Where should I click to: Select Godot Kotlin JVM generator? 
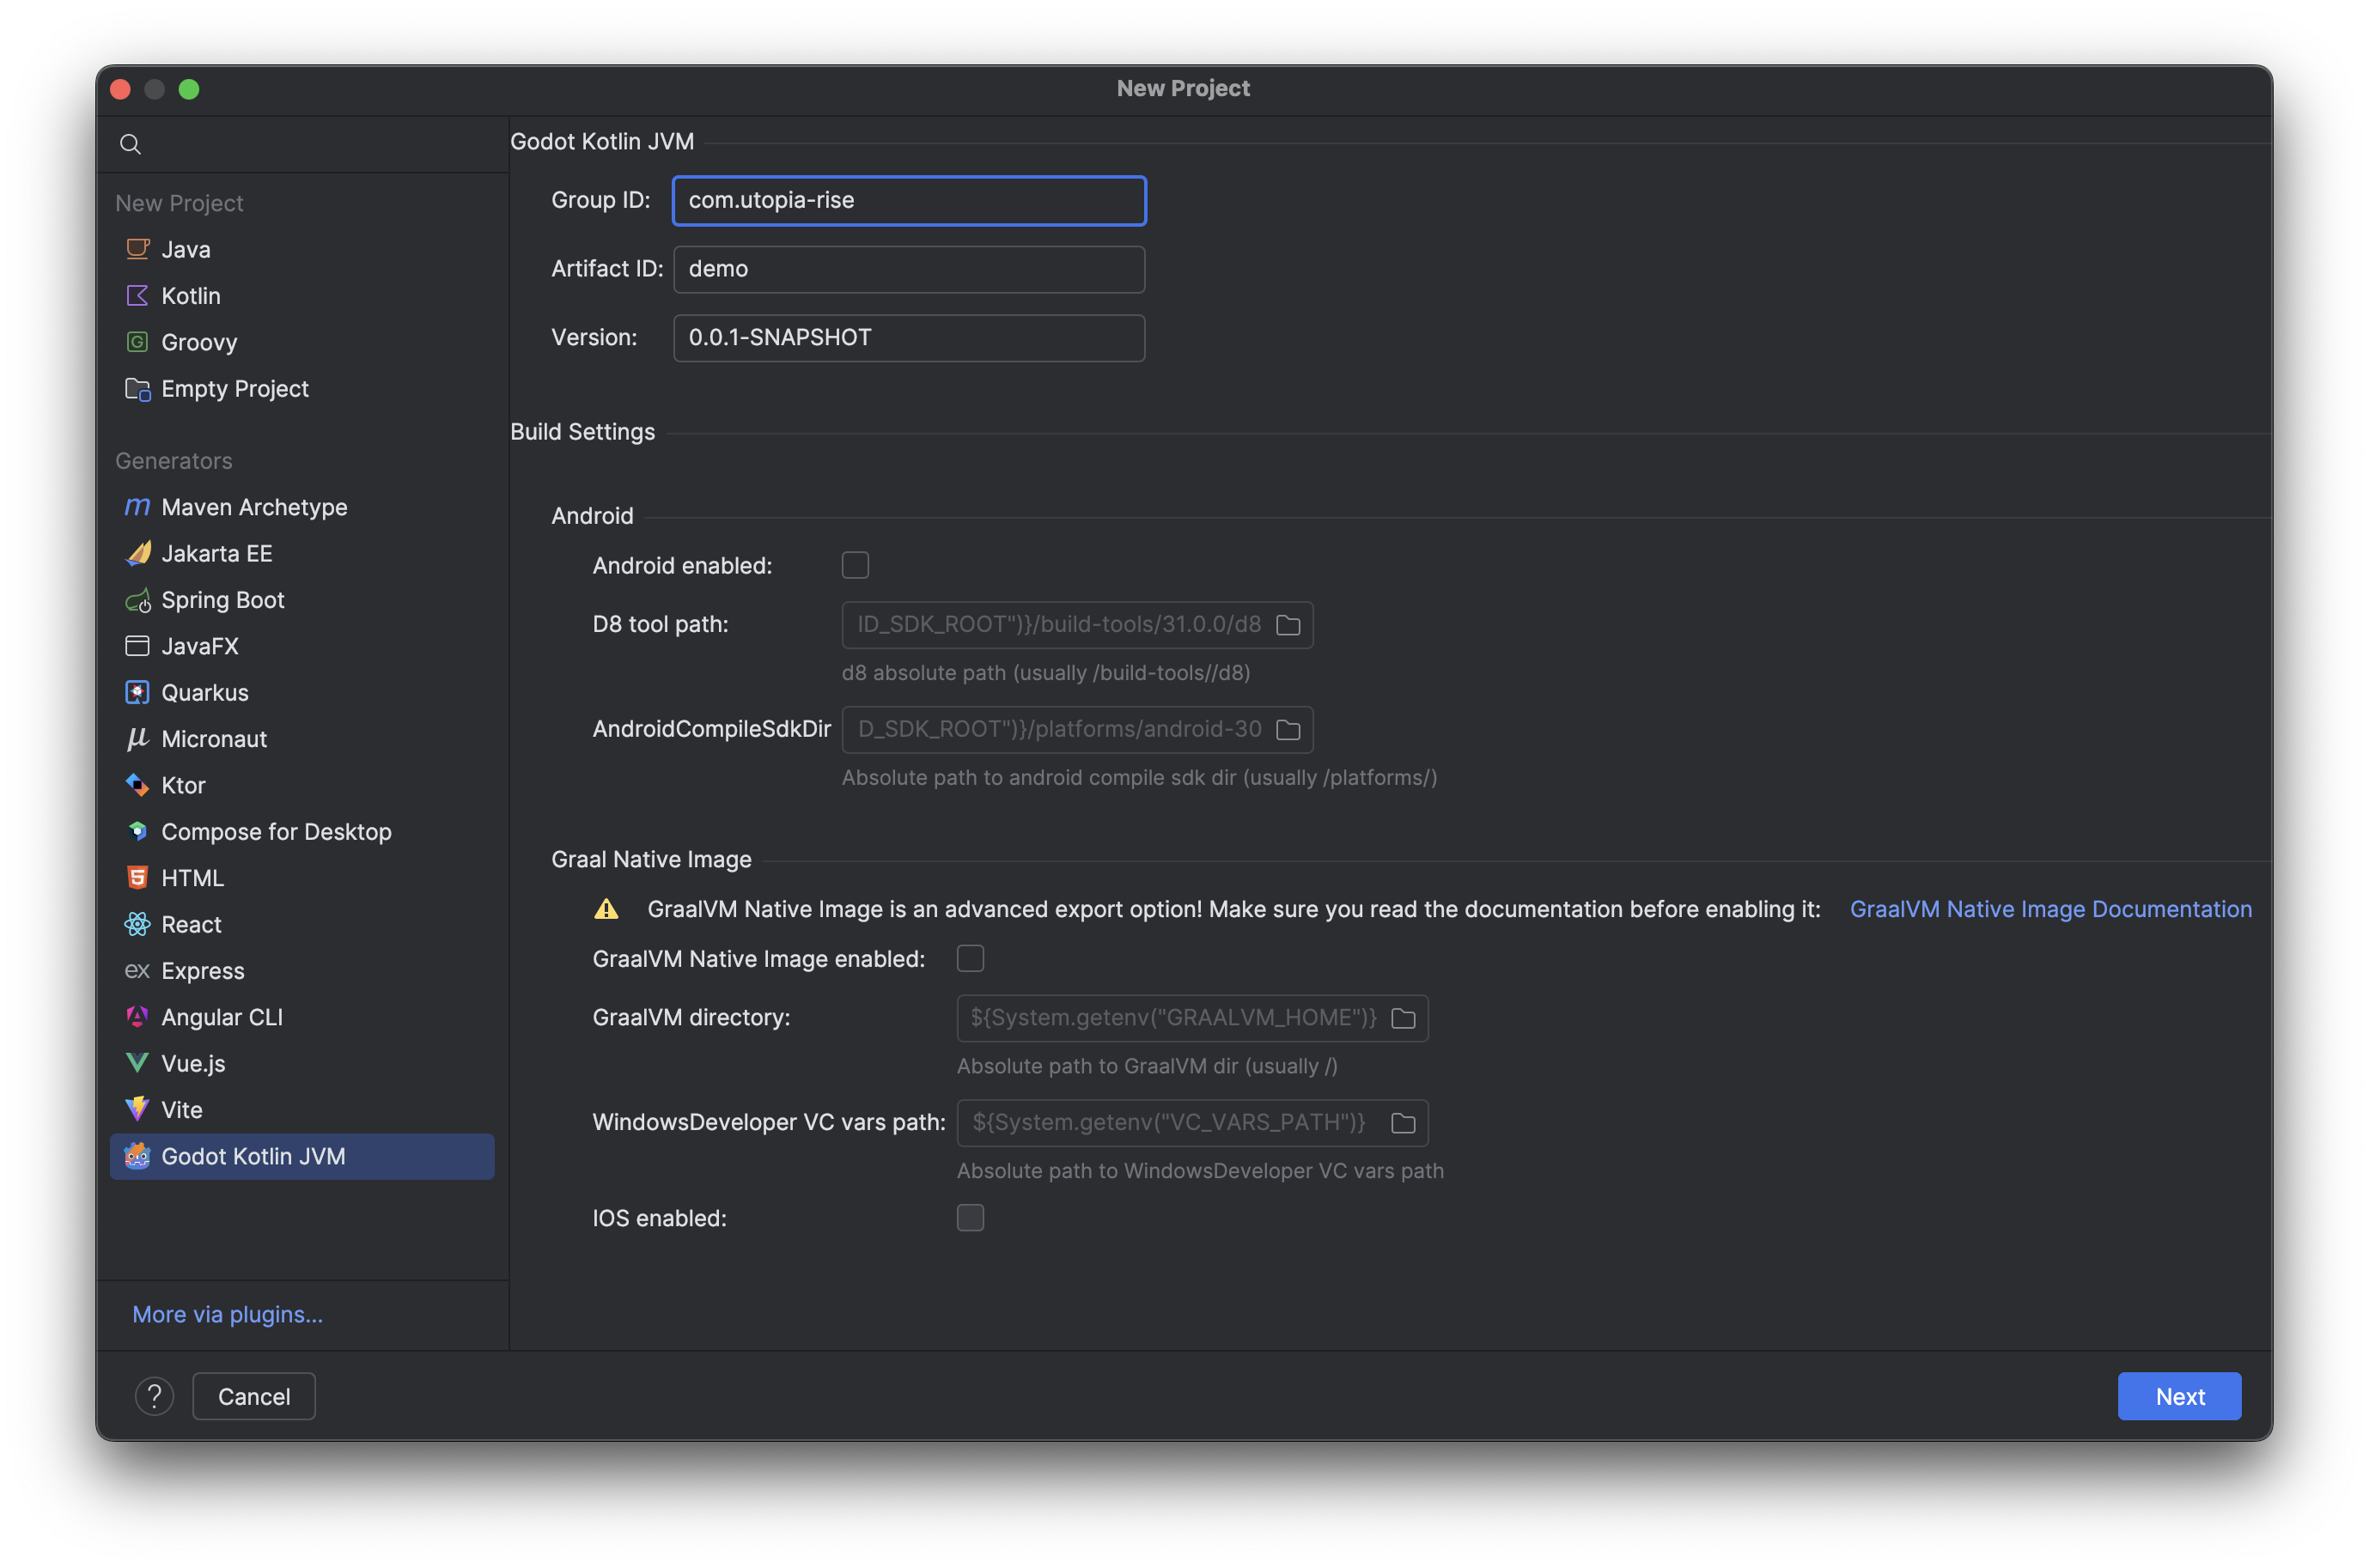click(x=302, y=1157)
